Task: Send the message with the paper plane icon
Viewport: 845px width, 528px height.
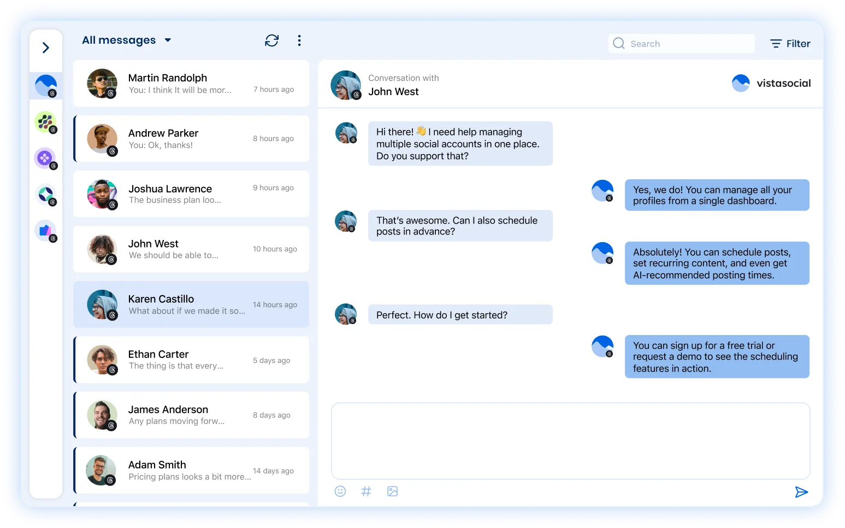Action: click(802, 492)
